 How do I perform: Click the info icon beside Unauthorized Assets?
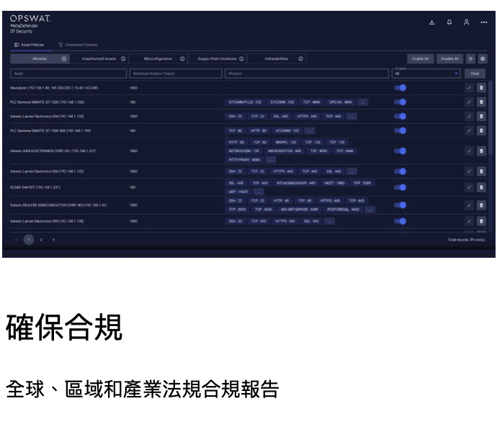(123, 58)
